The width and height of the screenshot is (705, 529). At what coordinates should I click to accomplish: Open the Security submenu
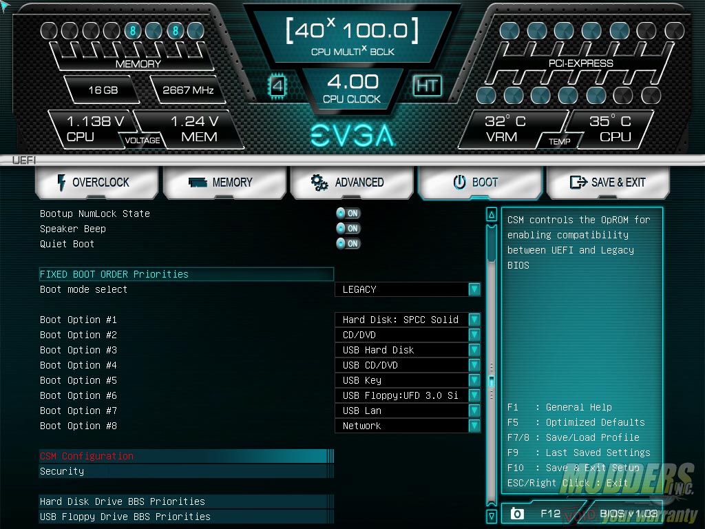point(186,471)
